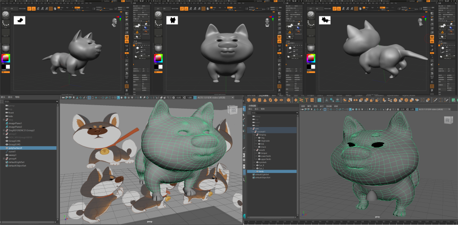Collapse geo group in right Maya outliner
The width and height of the screenshot is (458, 225).
click(250, 129)
